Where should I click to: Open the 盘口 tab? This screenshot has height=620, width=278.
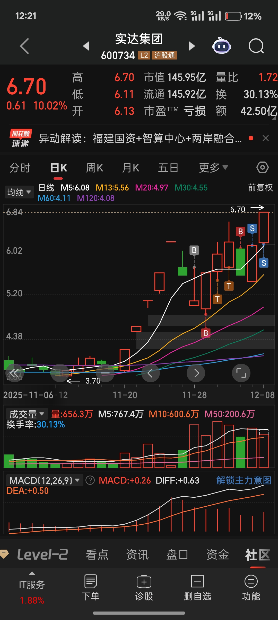pos(177,554)
